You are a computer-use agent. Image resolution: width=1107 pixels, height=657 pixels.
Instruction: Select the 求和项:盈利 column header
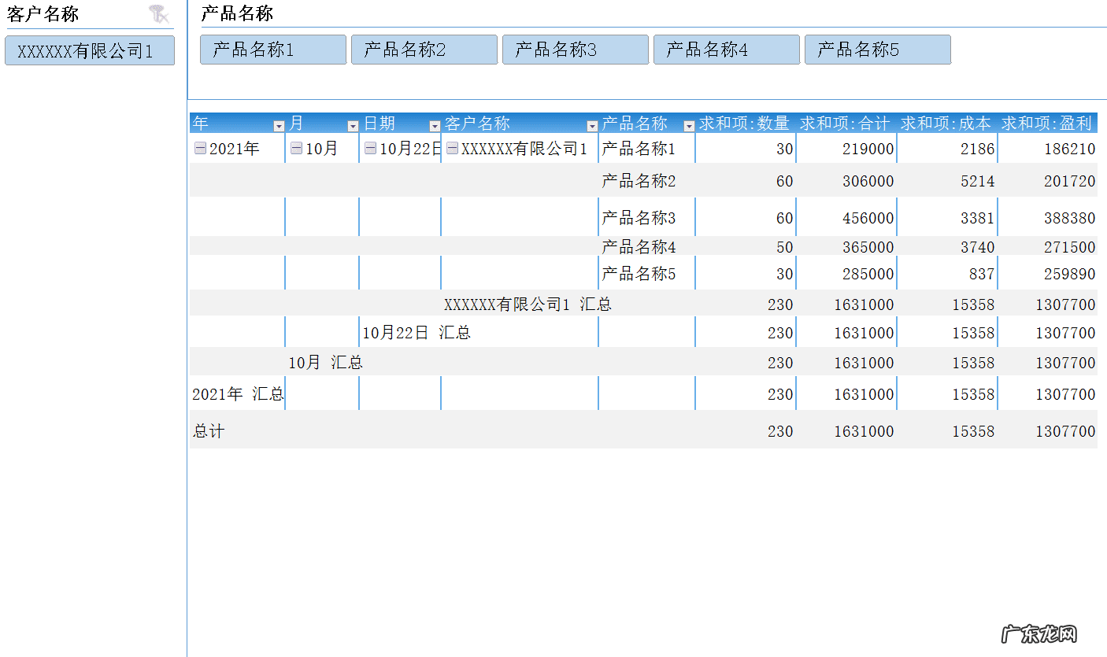point(1047,124)
